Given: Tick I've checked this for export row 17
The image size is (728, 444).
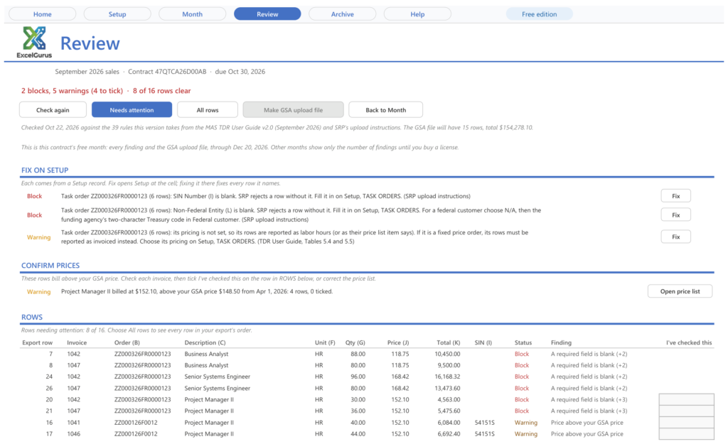Looking at the screenshot, I should [x=686, y=434].
